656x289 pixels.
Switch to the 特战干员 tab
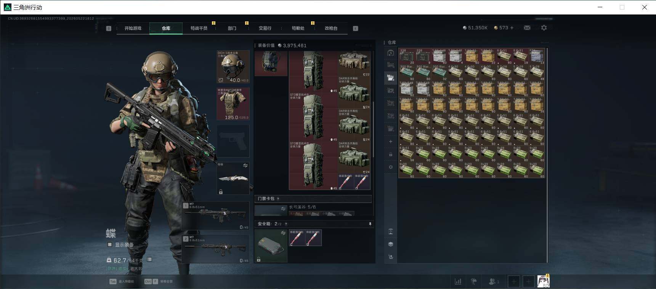pyautogui.click(x=199, y=28)
